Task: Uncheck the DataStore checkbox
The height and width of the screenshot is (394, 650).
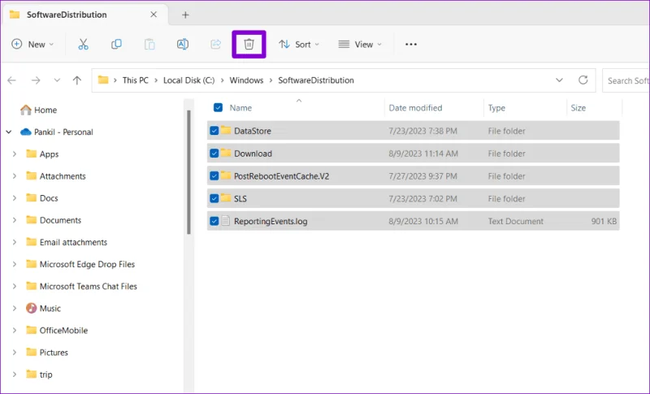Action: (x=214, y=131)
